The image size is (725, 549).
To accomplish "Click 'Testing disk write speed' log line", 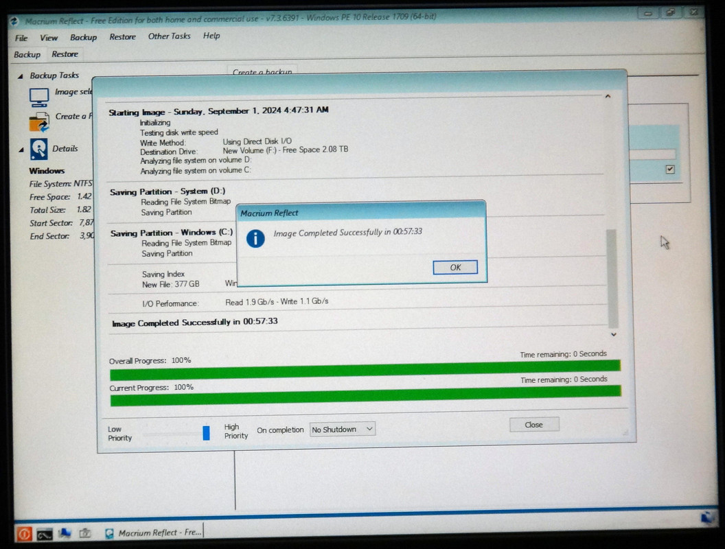I will click(x=179, y=132).
